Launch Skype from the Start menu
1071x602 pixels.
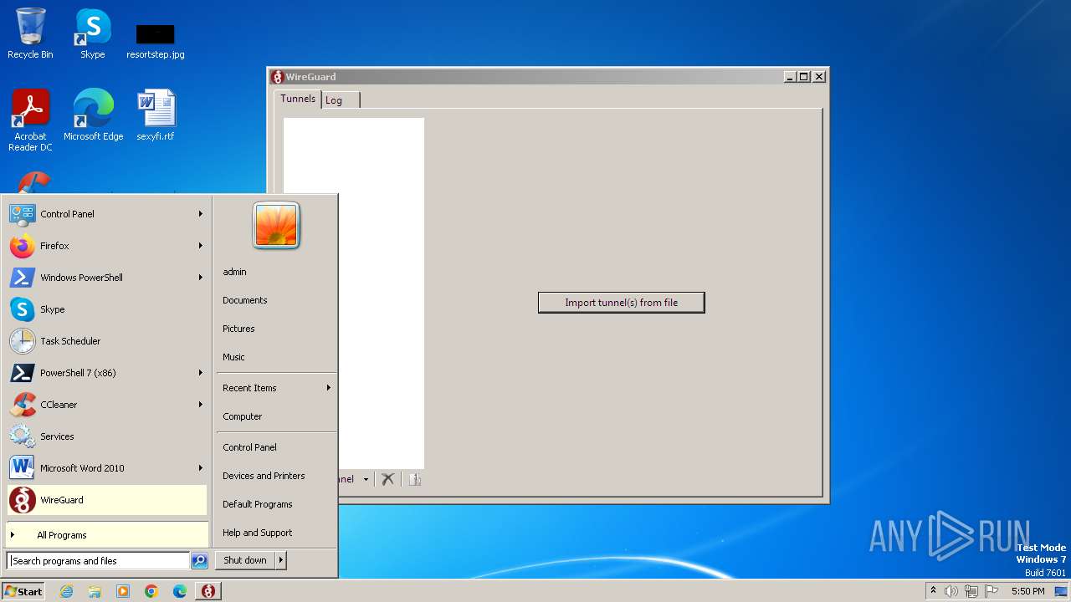pos(106,309)
